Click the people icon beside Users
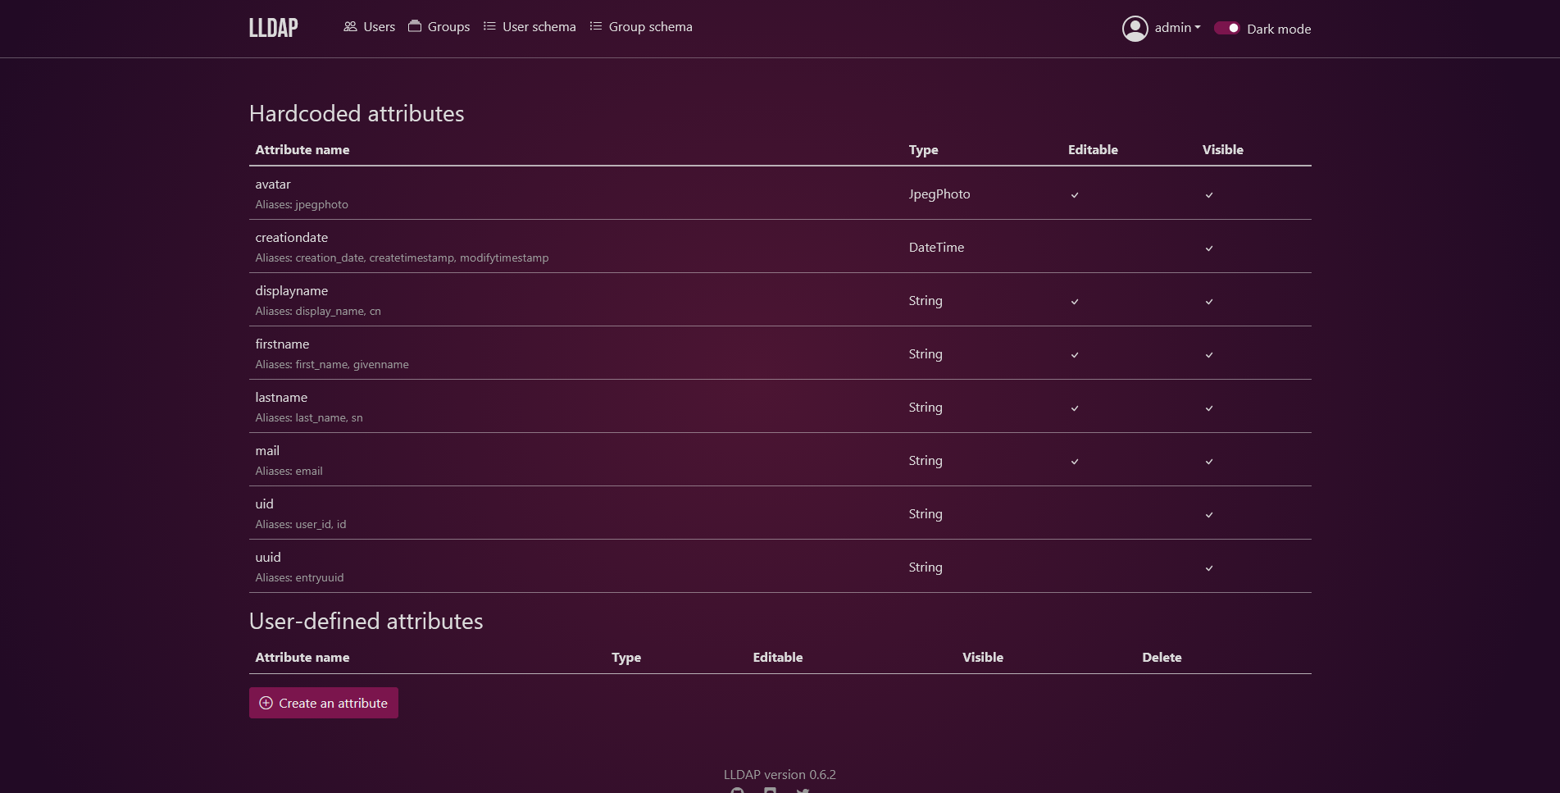This screenshot has width=1560, height=793. tap(350, 26)
